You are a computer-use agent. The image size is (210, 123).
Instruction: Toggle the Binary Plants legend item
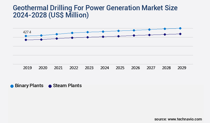[x=29, y=86]
